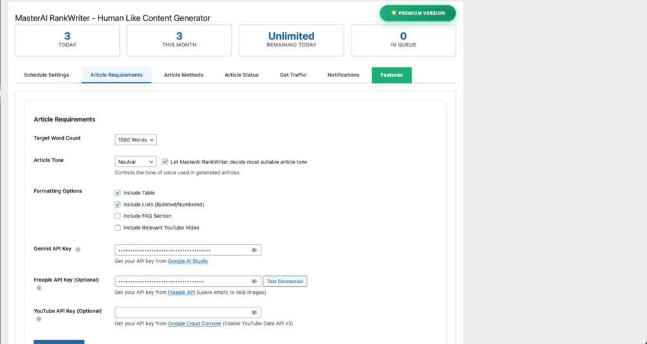Click the help icon beside Gemini API Key

click(78, 249)
